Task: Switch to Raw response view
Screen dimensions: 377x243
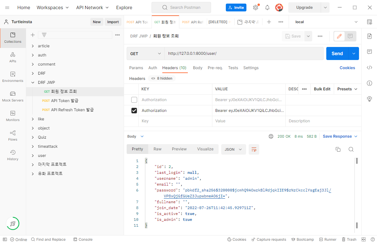Action: 157,149
